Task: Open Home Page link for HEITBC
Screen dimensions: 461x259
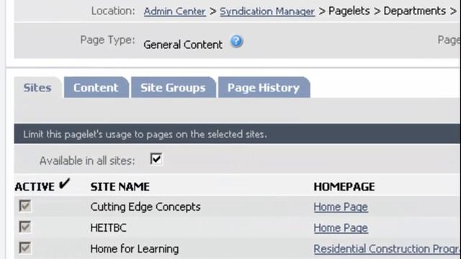Action: click(x=341, y=228)
